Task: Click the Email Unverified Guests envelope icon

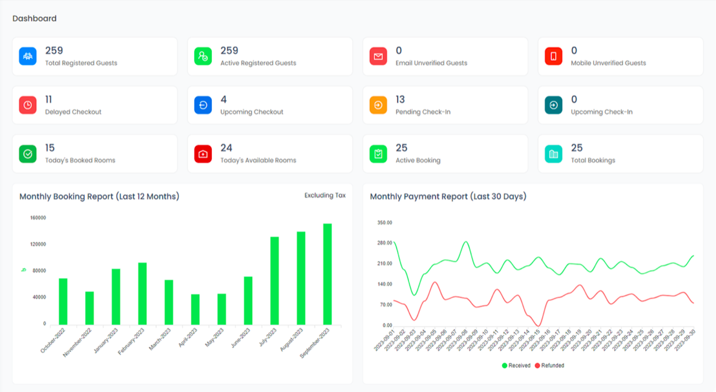Action: click(378, 56)
